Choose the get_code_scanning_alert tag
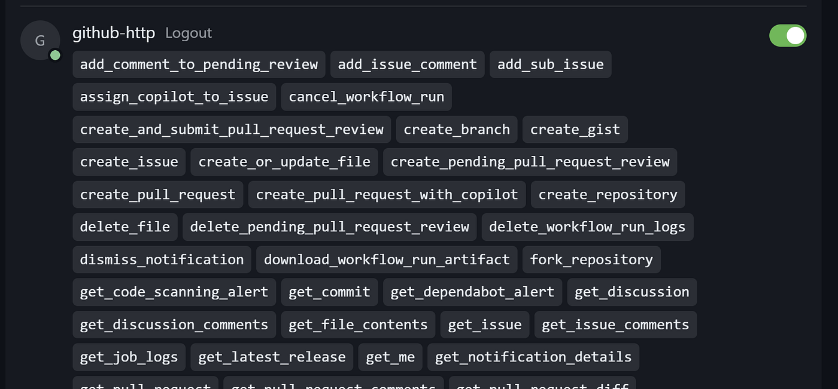The width and height of the screenshot is (838, 389). pos(174,292)
